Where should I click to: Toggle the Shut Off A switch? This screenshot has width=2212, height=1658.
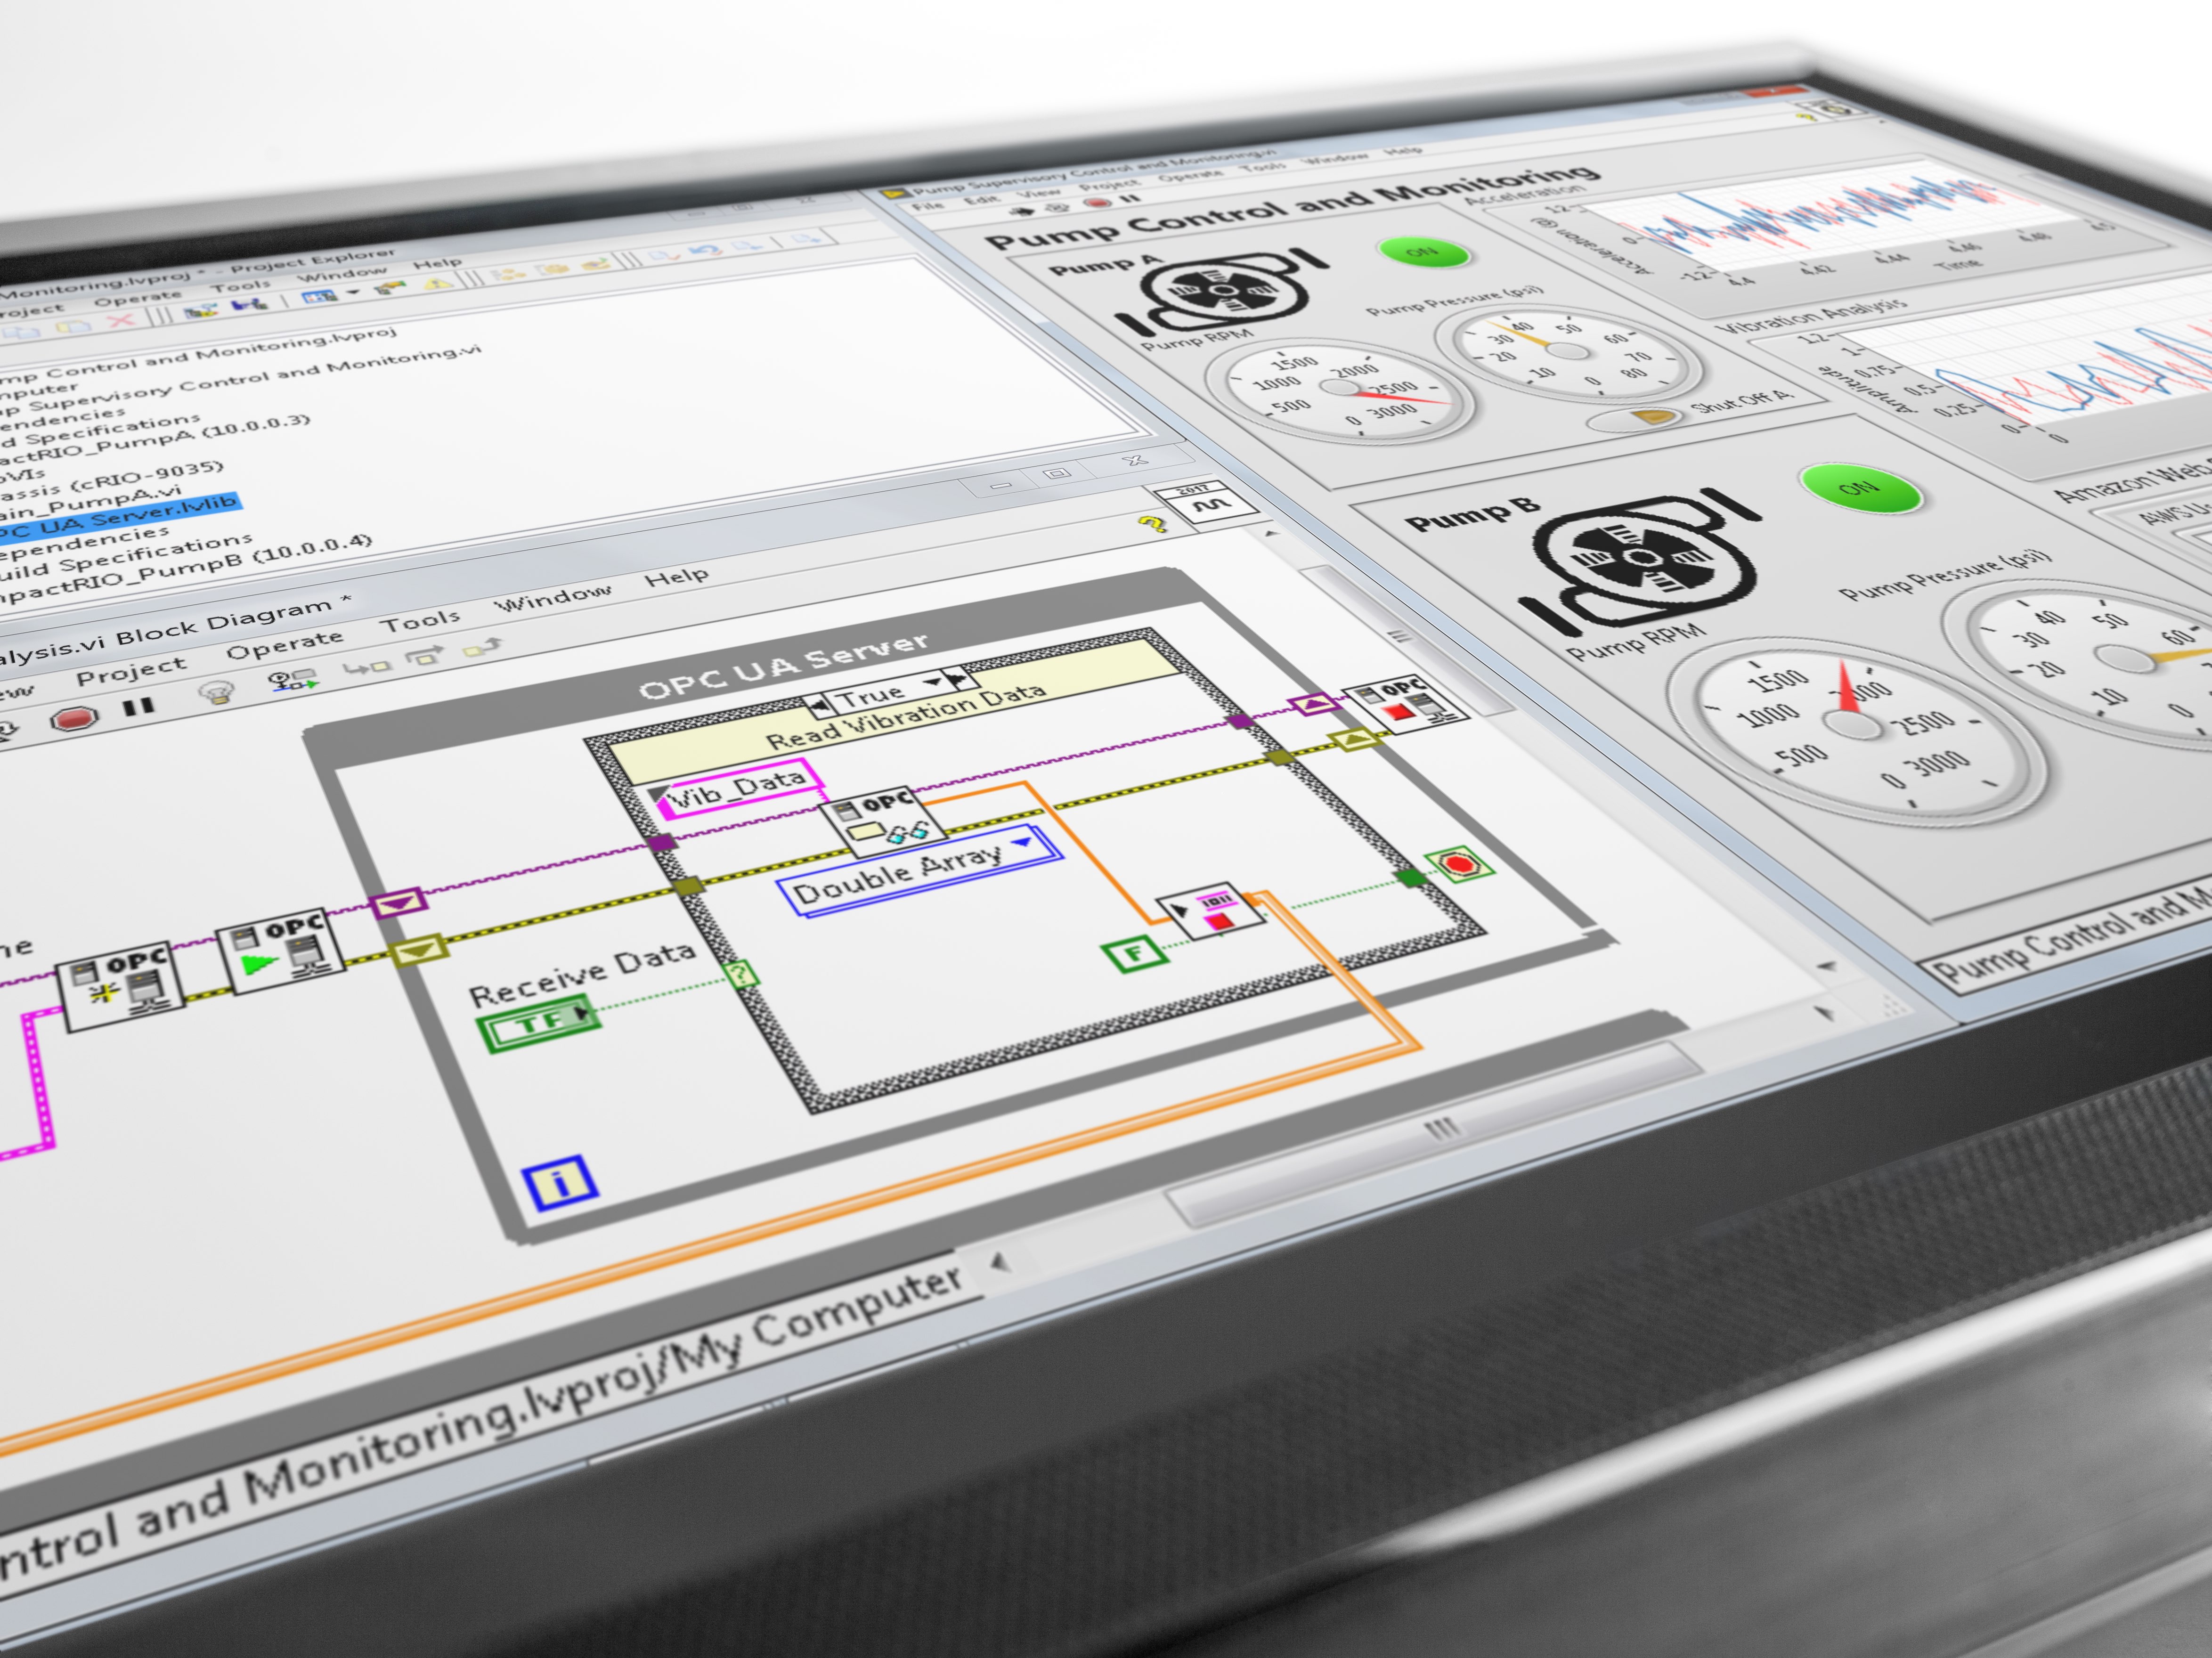pos(1638,417)
